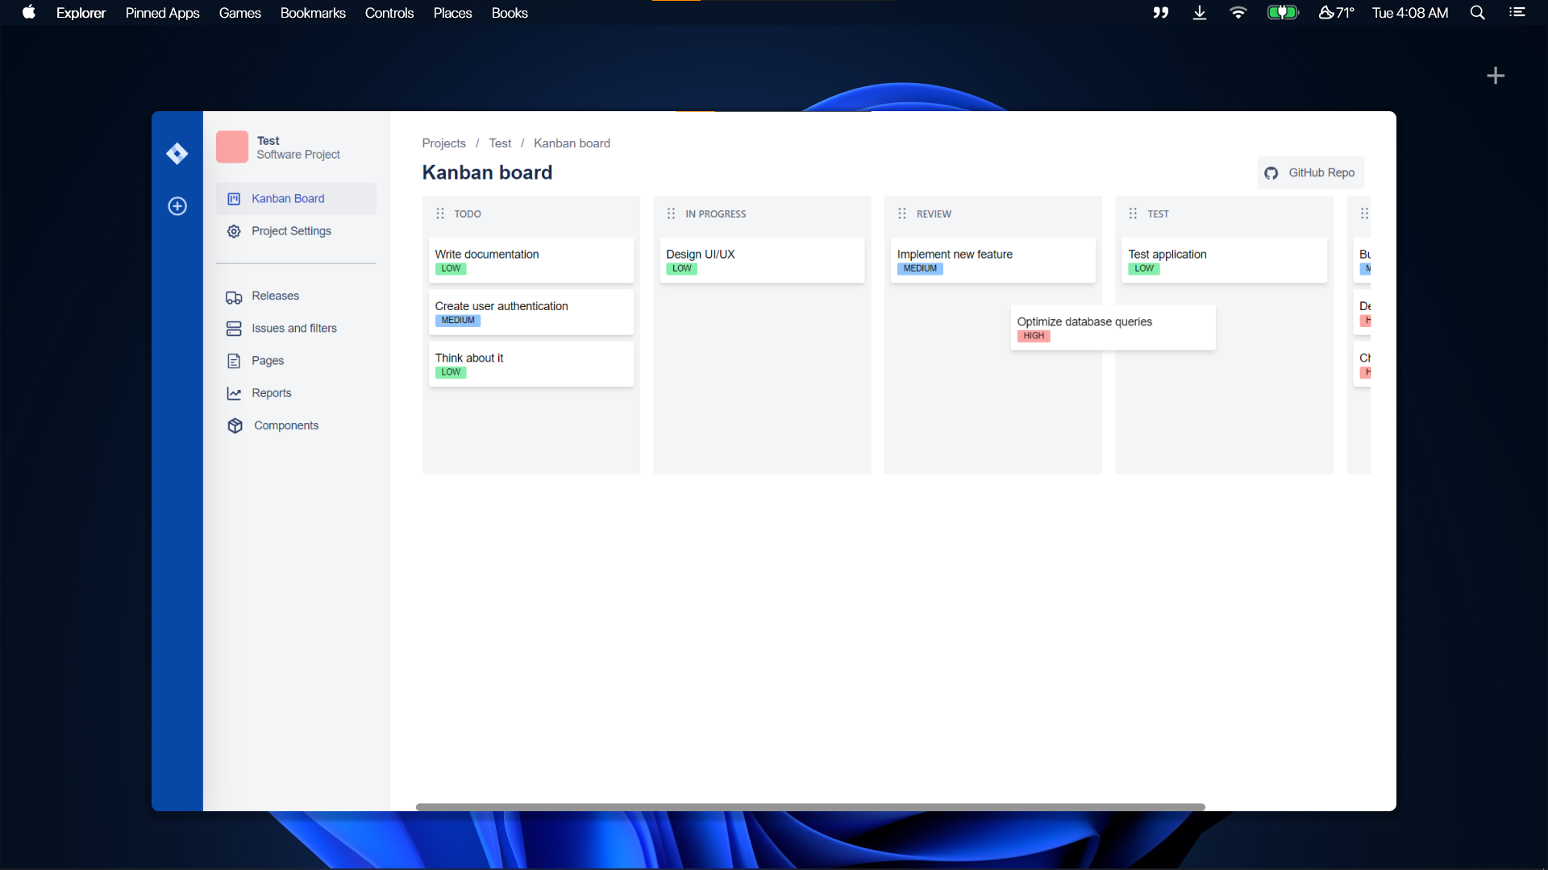Open the Controls menu
Screen dimensions: 1548x870
pyautogui.click(x=389, y=13)
